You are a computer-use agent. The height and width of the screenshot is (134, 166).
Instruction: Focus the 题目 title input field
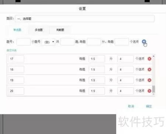click(84, 18)
